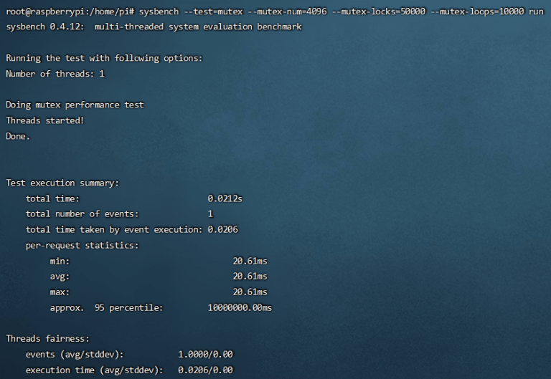The width and height of the screenshot is (551, 379).
Task: Click the 95 percentile value 10000000.00ms
Action: point(240,307)
